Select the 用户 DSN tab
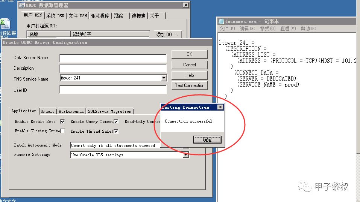Viewport: 360px width, 202px height. pyautogui.click(x=32, y=15)
